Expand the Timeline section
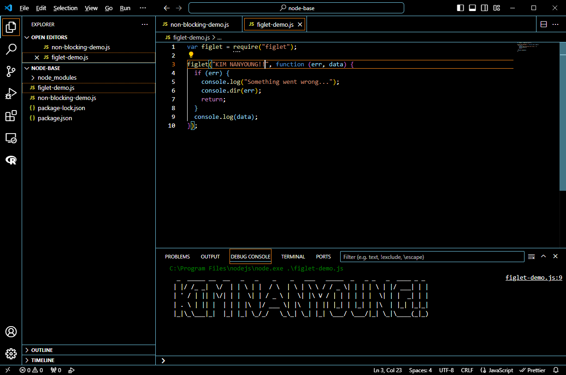 pyautogui.click(x=88, y=360)
